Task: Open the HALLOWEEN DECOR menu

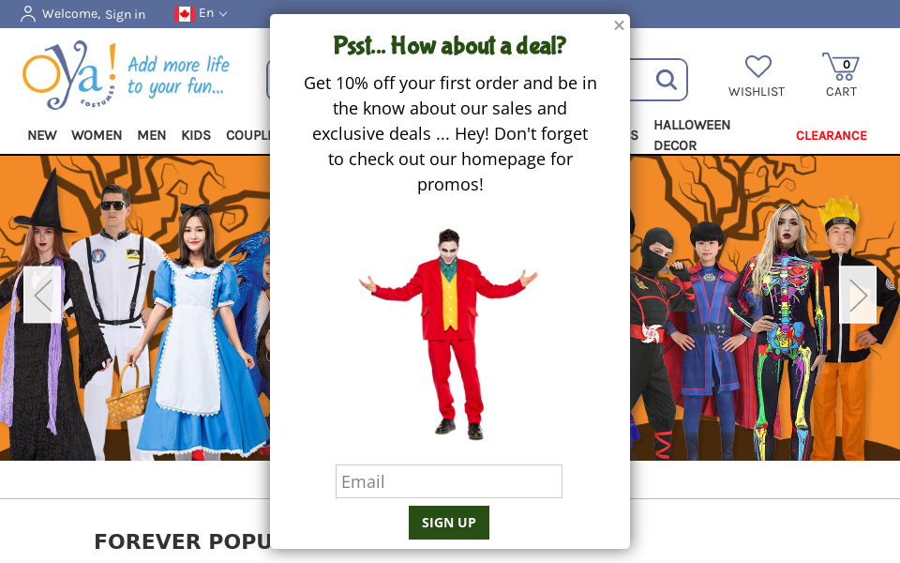Action: coord(692,135)
